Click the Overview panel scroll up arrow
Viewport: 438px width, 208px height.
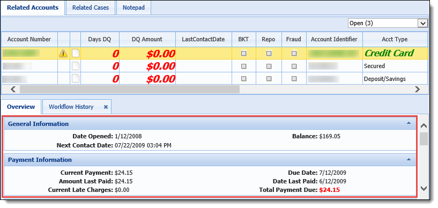[424, 126]
